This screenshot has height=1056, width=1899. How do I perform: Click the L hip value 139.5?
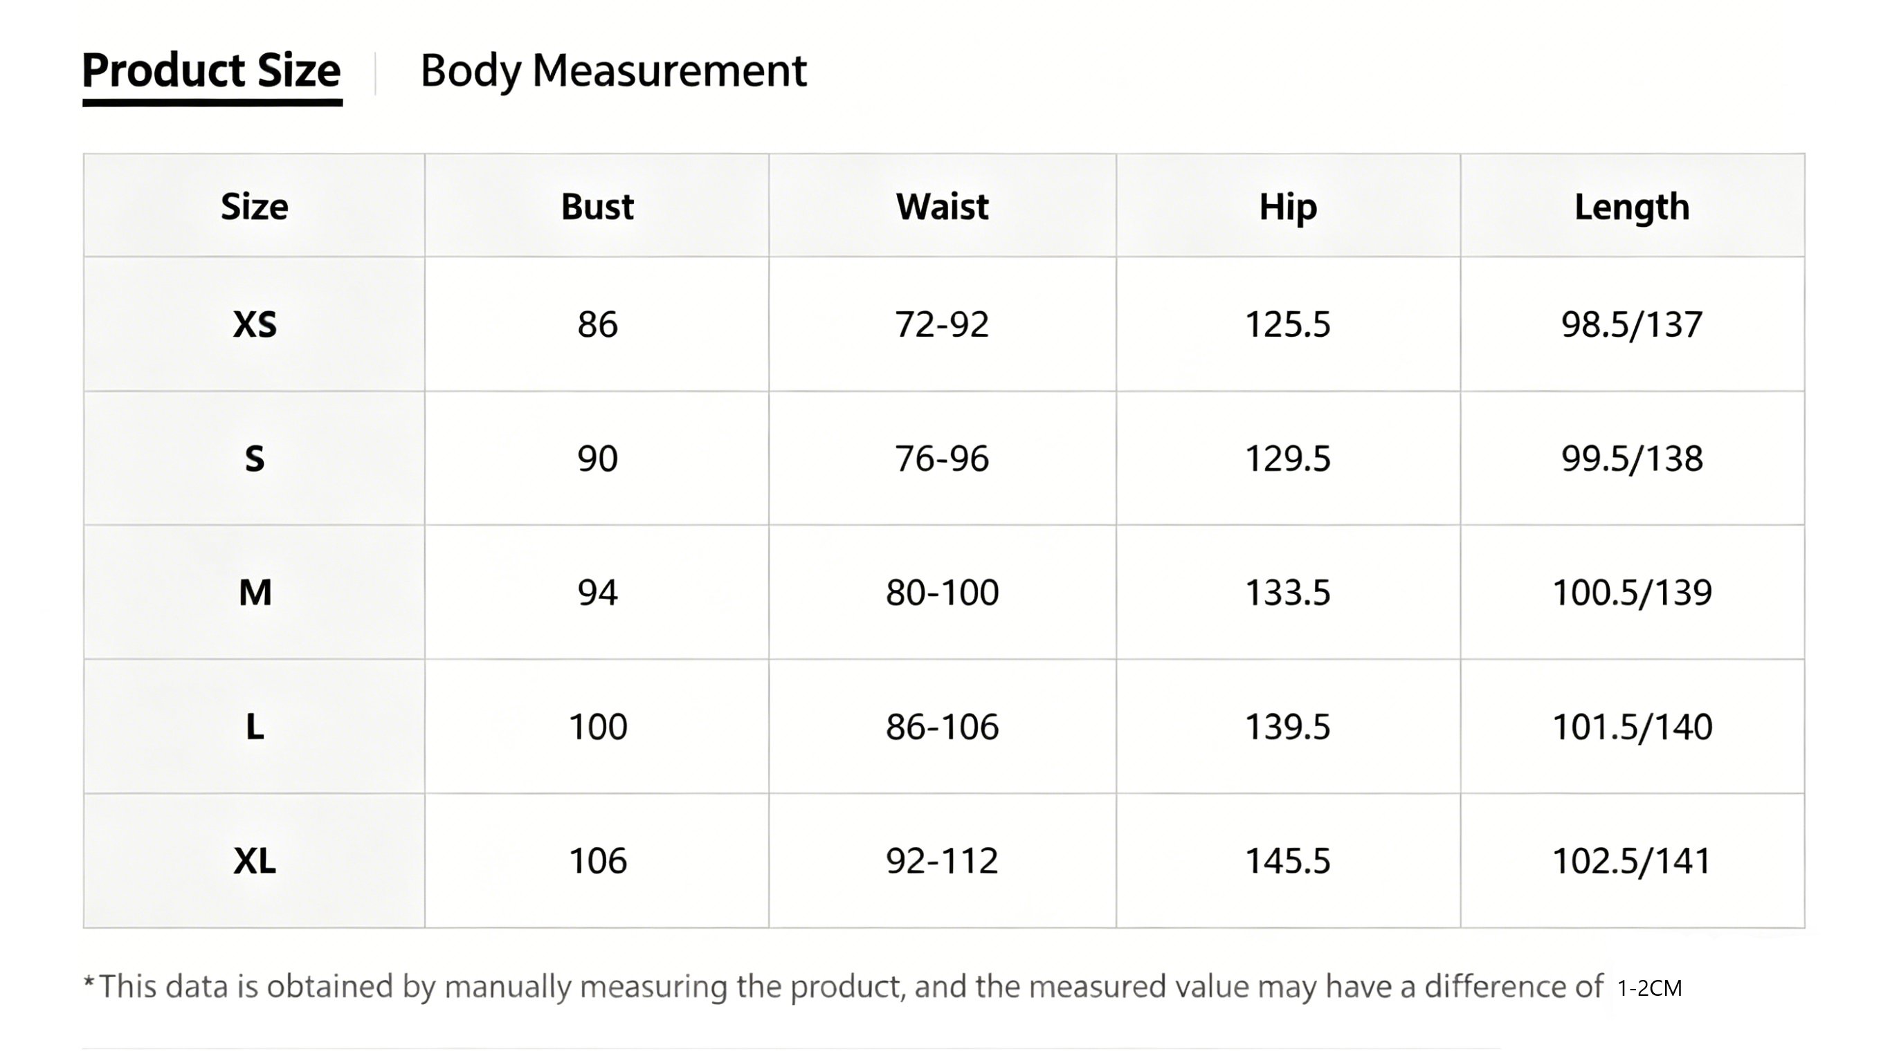(1288, 726)
